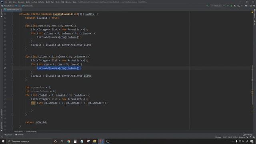Click the Run with Coverage icon

(x=235, y=6)
